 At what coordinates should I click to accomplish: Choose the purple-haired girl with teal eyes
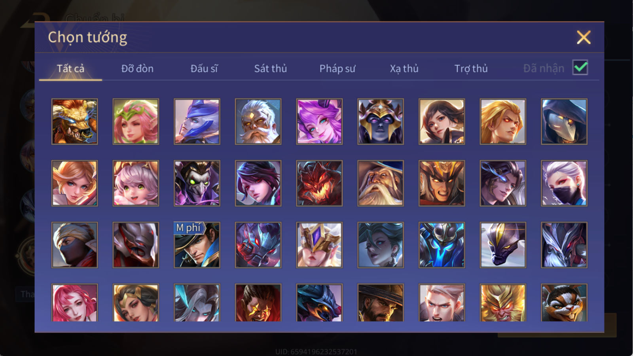(319, 121)
